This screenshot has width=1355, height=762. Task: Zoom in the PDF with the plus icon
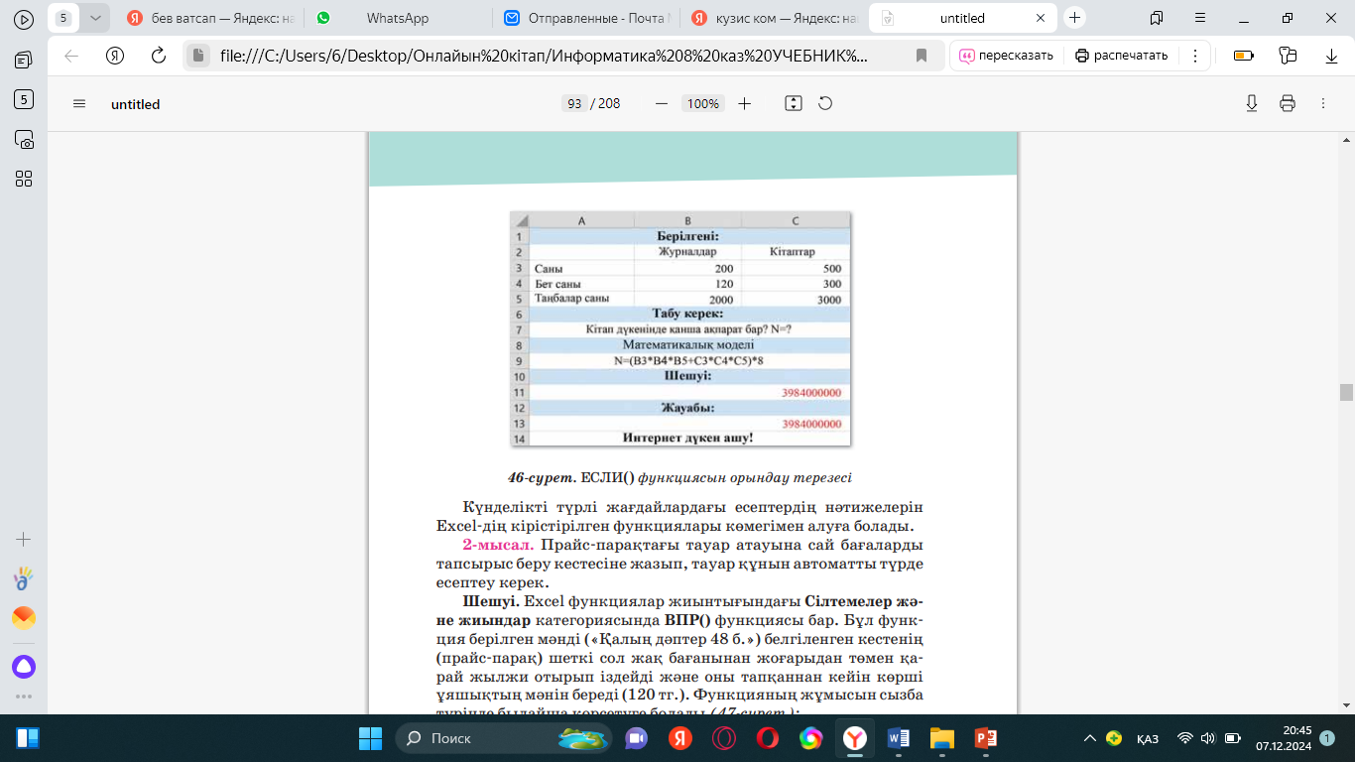[x=745, y=103]
